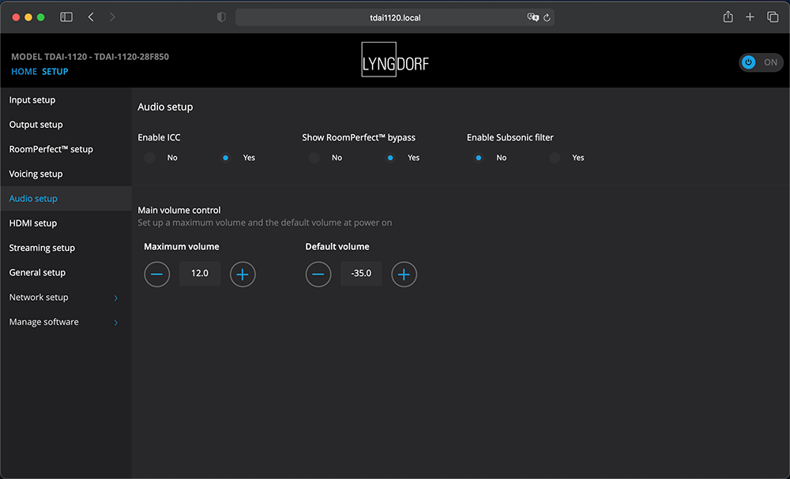Click the SETUP link
Viewport: 790px width, 479px height.
coord(55,72)
